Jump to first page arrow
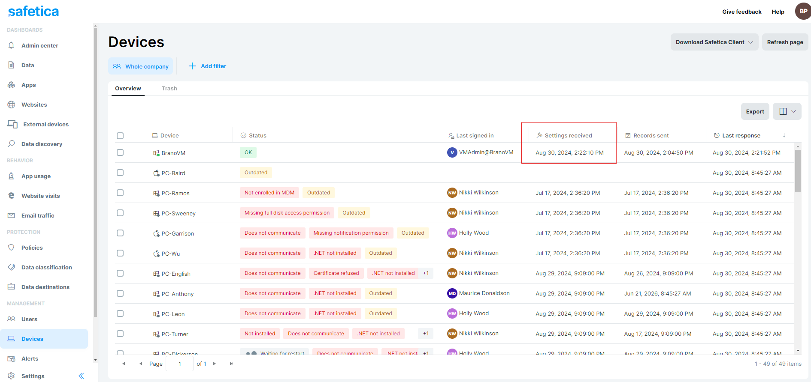Image resolution: width=811 pixels, height=382 pixels. click(123, 364)
